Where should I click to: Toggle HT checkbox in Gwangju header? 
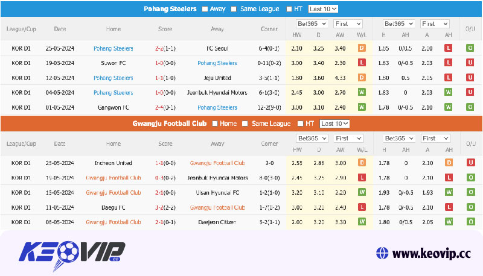point(300,124)
